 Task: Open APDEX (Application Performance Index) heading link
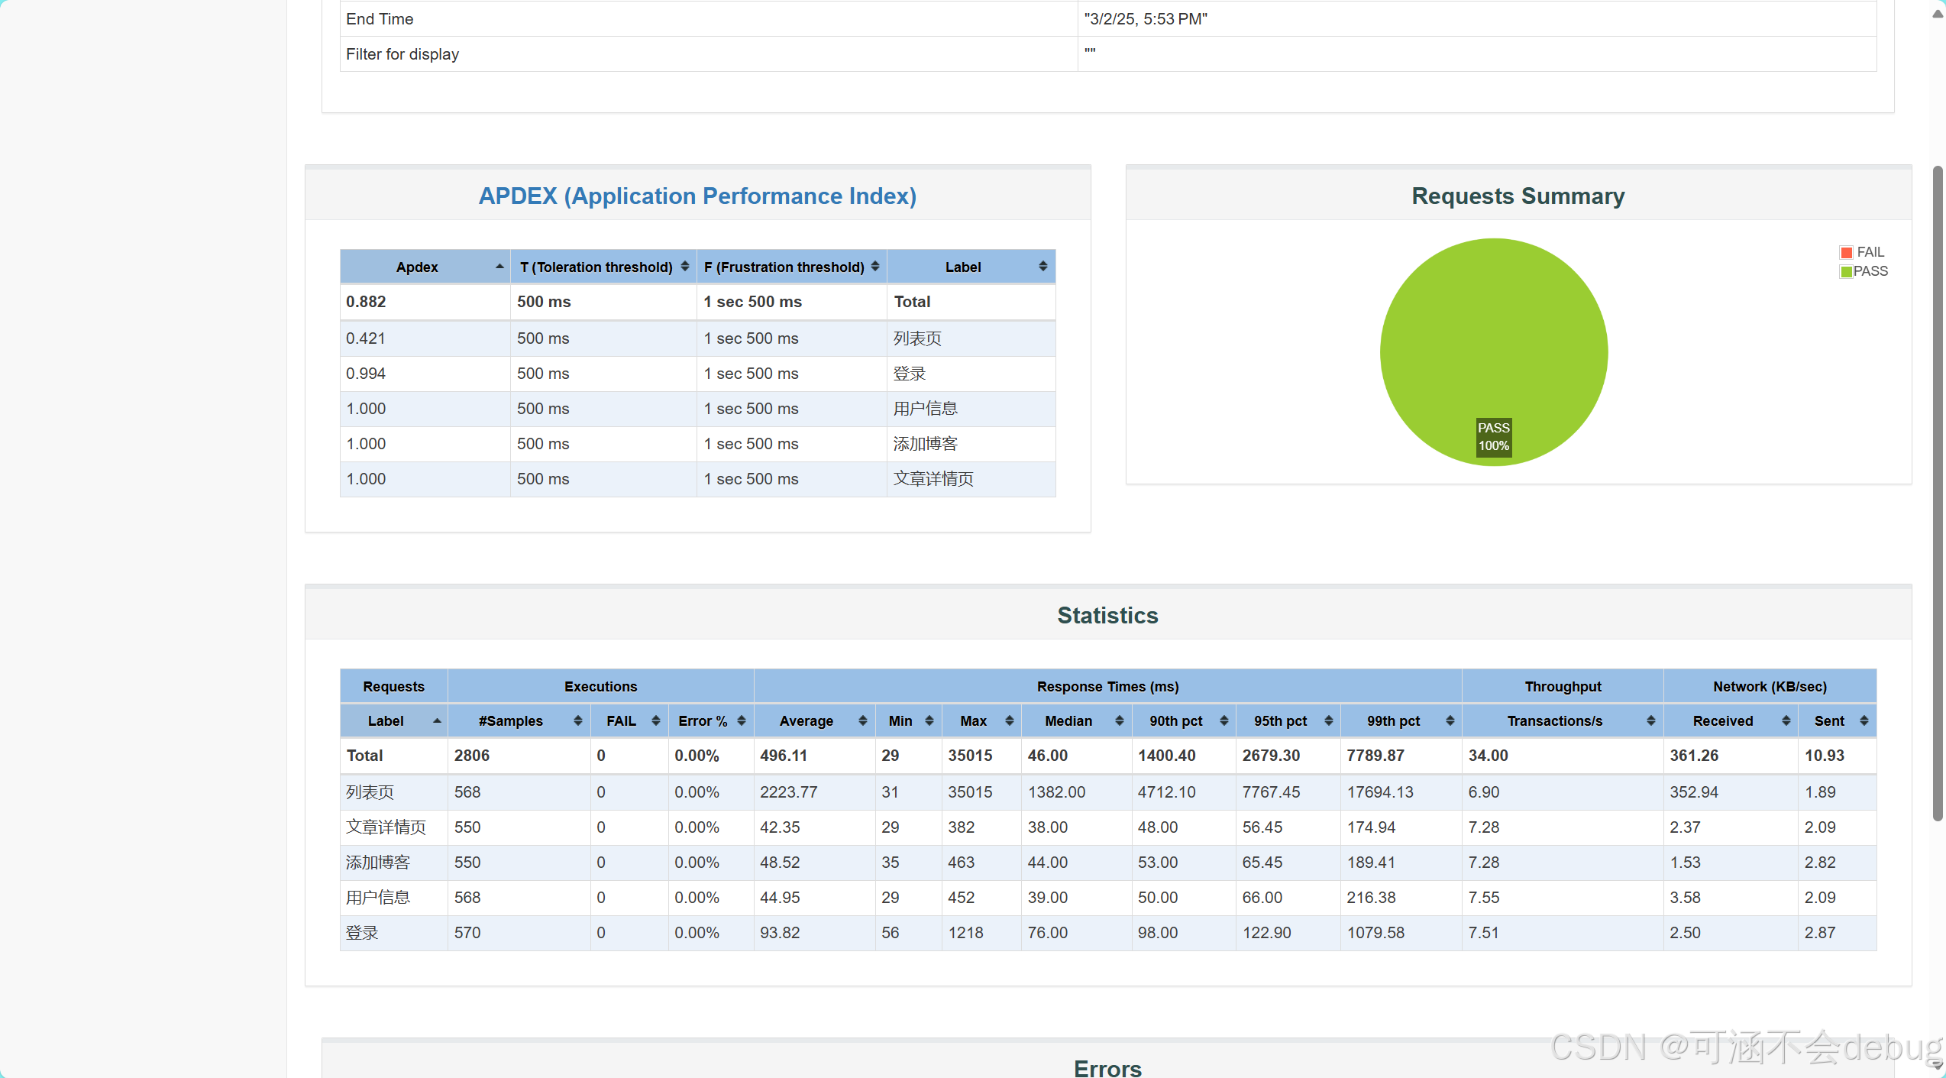click(x=697, y=196)
